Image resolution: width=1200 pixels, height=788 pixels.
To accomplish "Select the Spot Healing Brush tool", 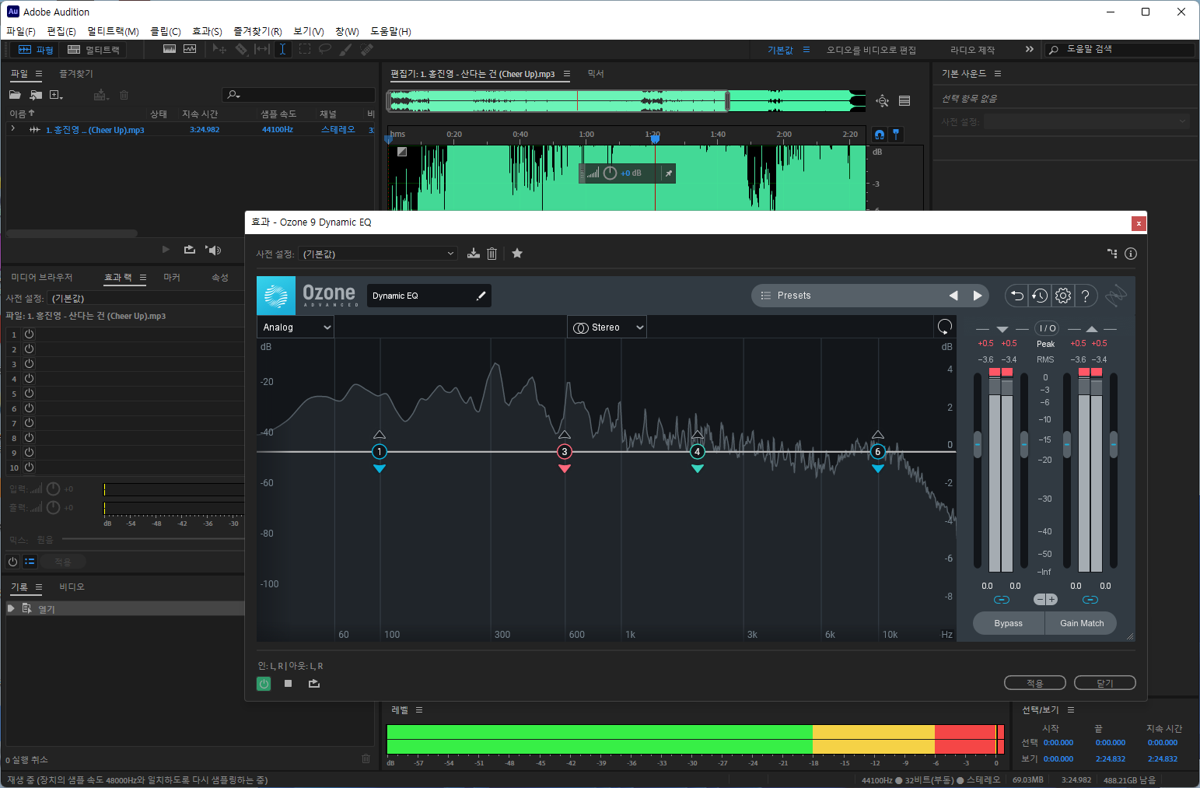I will coord(366,49).
